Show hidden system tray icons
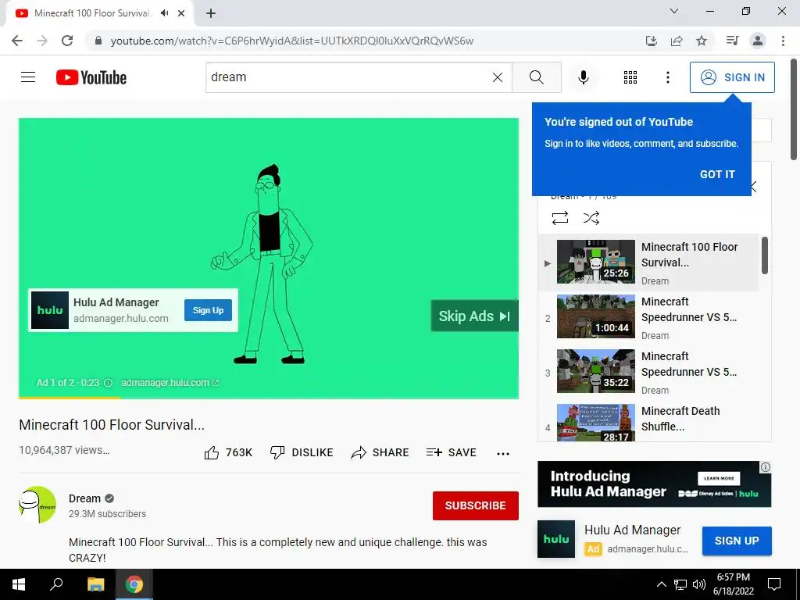This screenshot has width=800, height=600. 661,584
